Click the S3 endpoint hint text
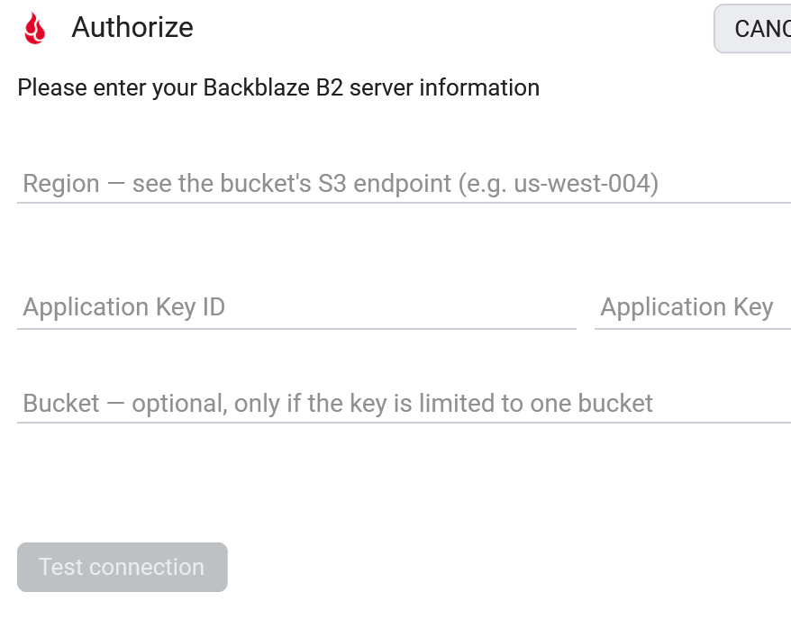Image resolution: width=791 pixels, height=629 pixels. pyautogui.click(x=385, y=184)
